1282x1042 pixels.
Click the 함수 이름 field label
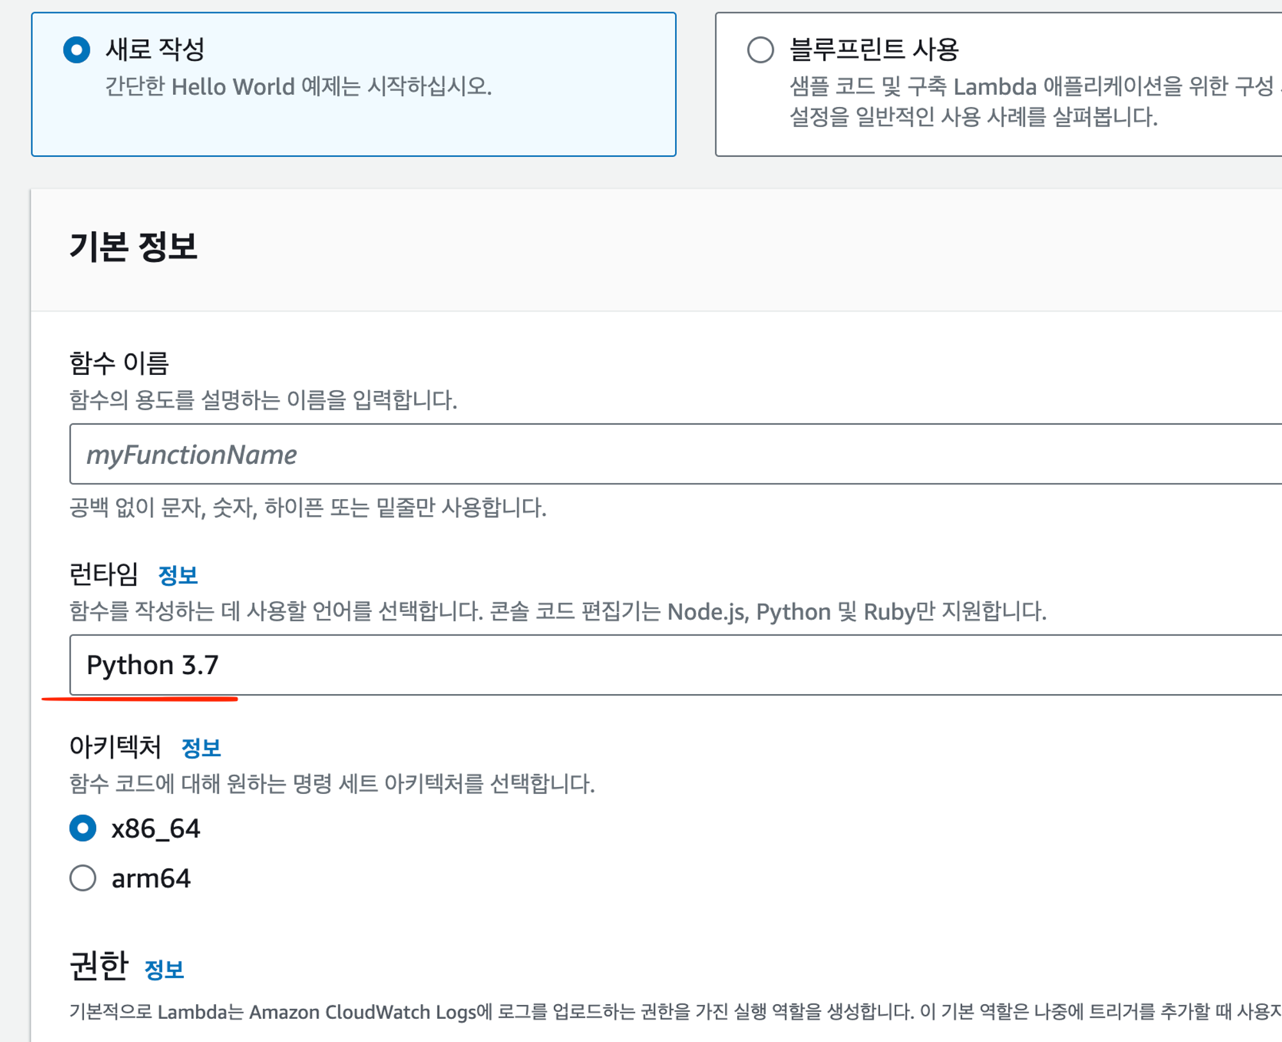pos(119,363)
